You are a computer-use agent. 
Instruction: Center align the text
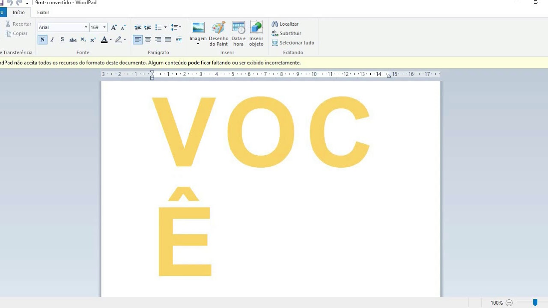point(148,40)
